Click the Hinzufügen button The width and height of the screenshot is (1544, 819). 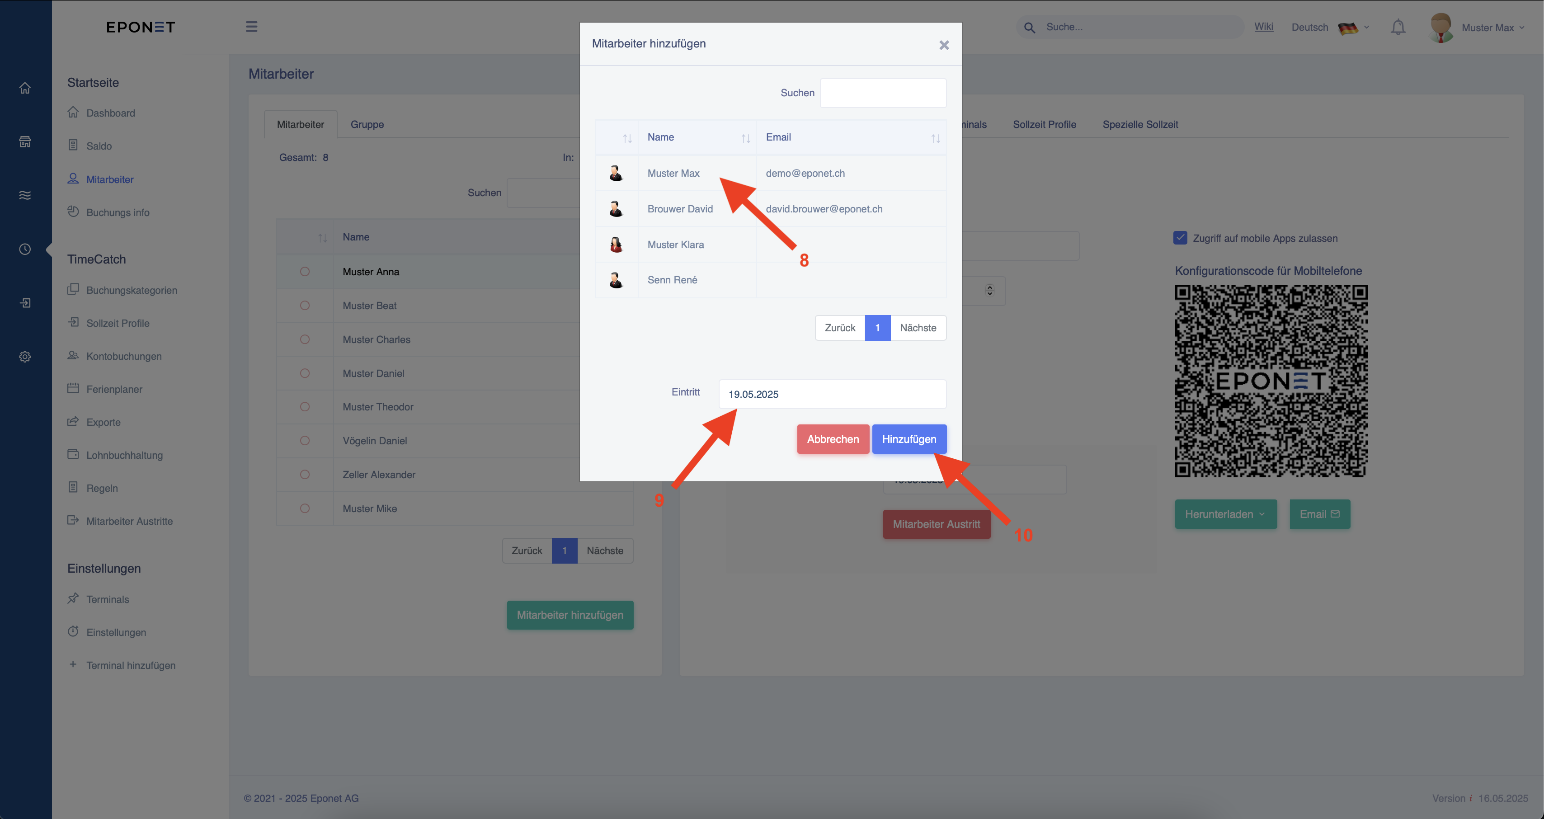click(909, 439)
